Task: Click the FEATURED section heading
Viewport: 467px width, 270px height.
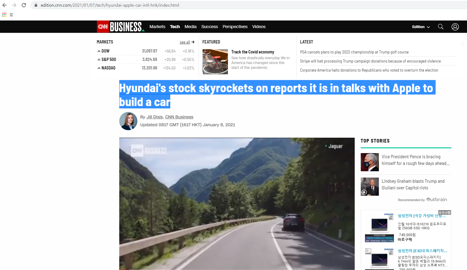Action: click(211, 42)
